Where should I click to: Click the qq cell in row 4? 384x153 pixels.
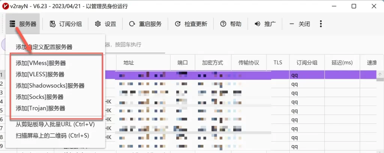[x=307, y=102]
